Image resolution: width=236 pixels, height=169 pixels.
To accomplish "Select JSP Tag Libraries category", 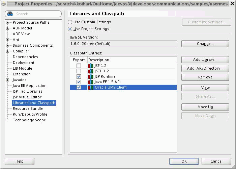I will point(27,91).
